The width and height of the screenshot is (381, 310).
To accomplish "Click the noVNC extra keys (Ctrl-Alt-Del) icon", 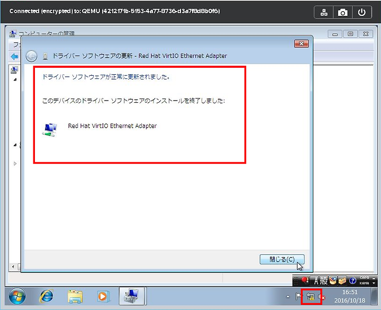I will pyautogui.click(x=324, y=12).
